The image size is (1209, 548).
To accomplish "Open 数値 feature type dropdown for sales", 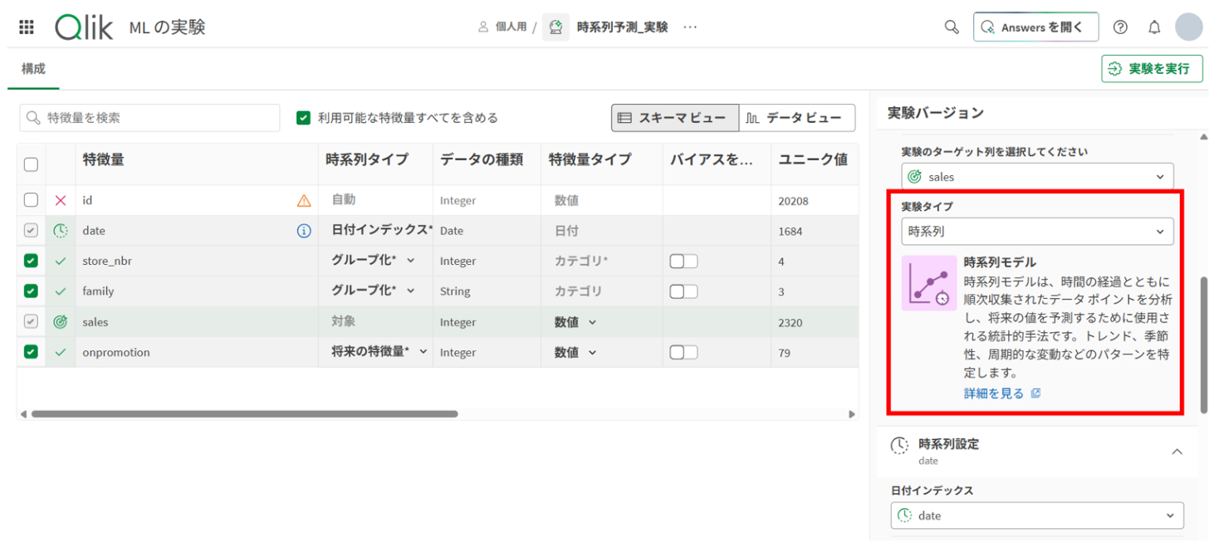I will tap(575, 322).
